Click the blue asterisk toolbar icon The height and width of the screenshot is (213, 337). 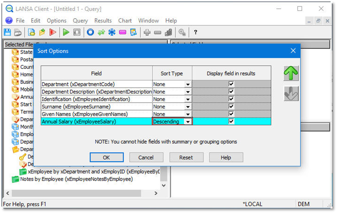112,33
